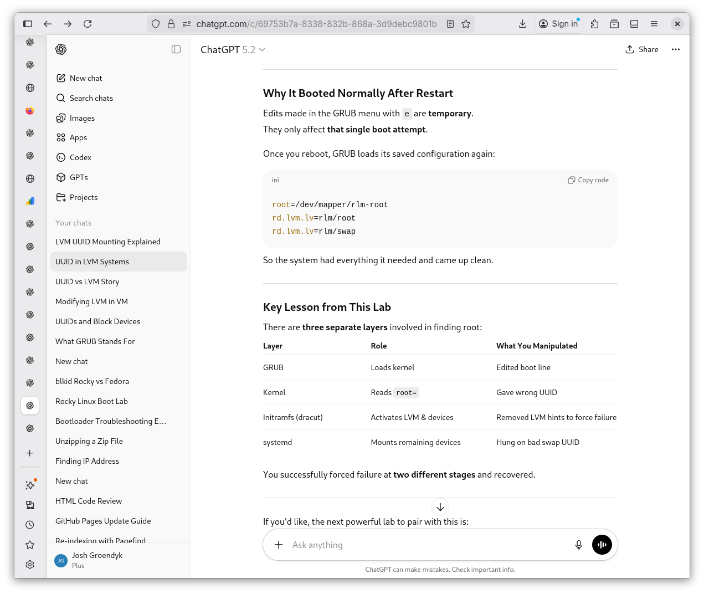
Task: Click the plus attachment icon in prompt box
Action: (279, 545)
